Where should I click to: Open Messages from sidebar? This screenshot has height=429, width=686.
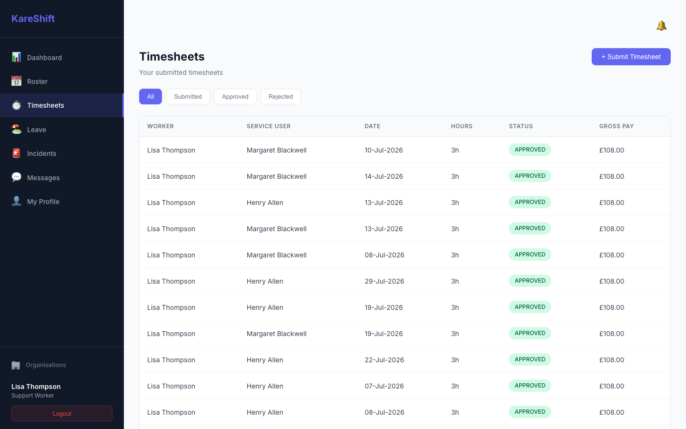coord(62,178)
